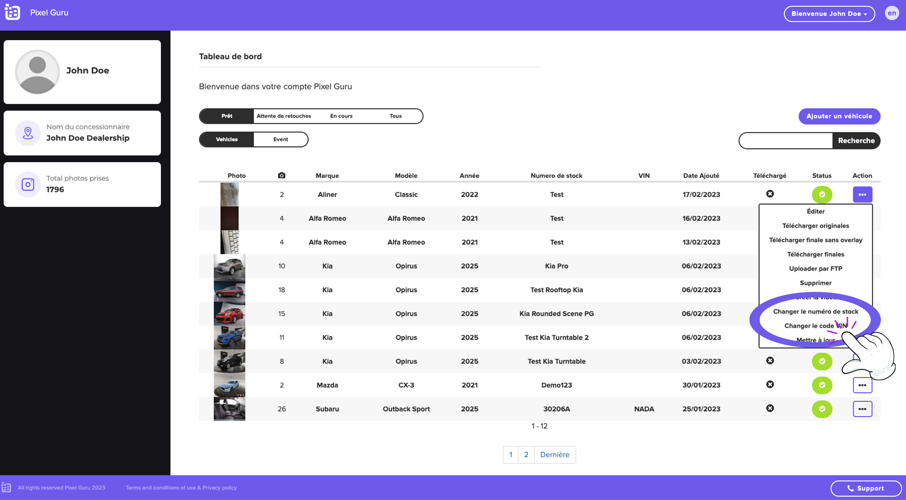906x500 pixels.
Task: Click the Pixel Guru logo icon
Action: (12, 13)
